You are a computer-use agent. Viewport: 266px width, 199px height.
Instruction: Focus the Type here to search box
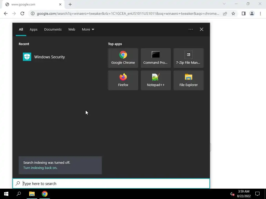point(111,183)
